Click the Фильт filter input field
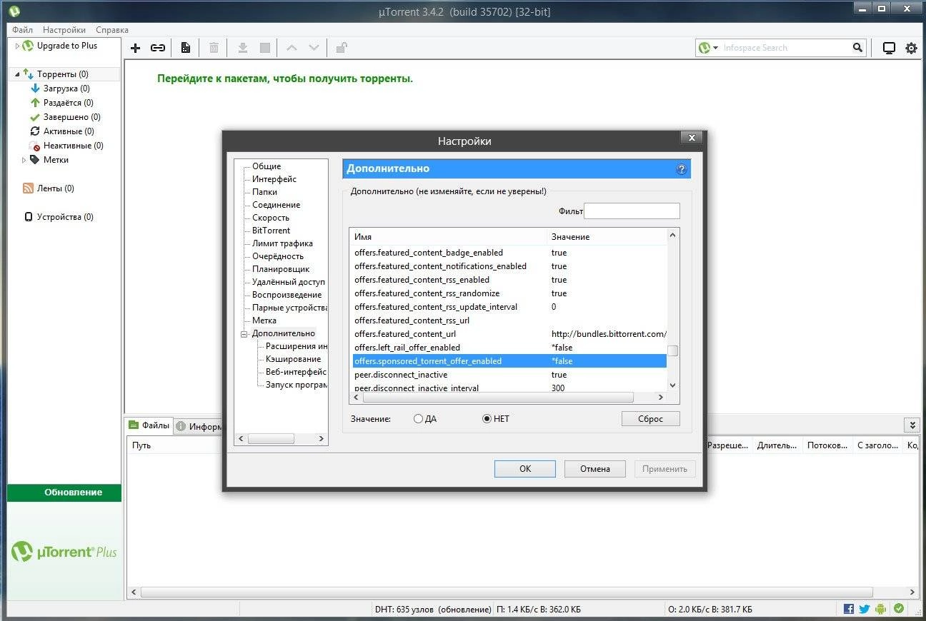Viewport: 926px width, 621px height. tap(632, 211)
